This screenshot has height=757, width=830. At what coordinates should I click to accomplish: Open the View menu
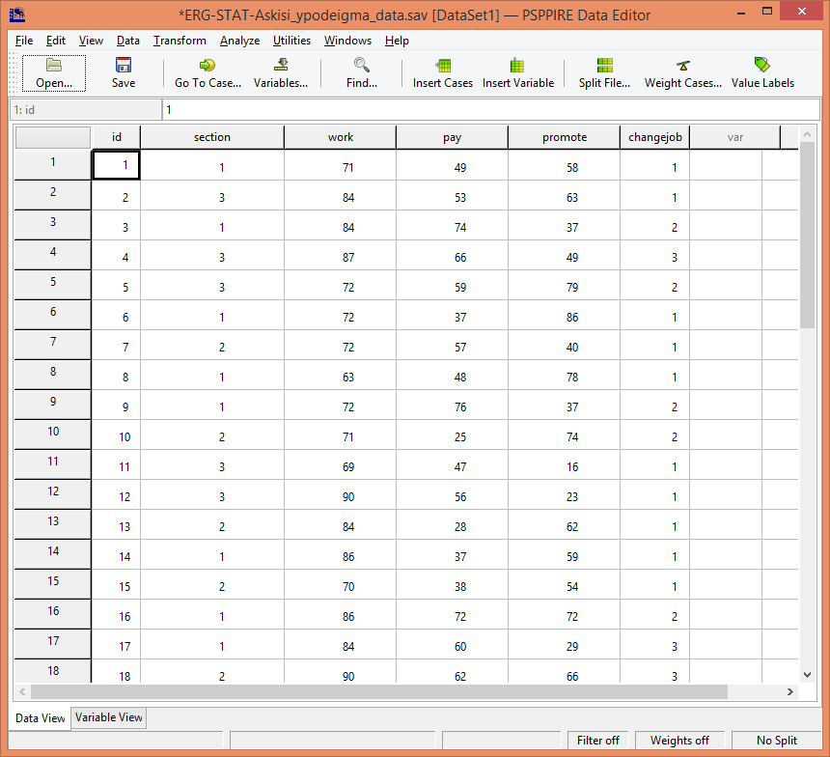pos(91,41)
